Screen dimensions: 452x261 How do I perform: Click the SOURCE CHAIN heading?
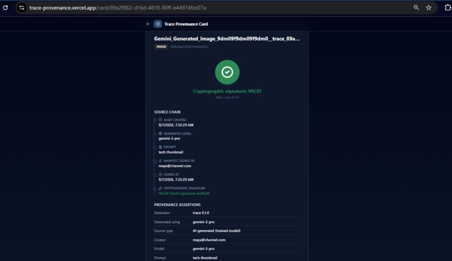pyautogui.click(x=167, y=112)
